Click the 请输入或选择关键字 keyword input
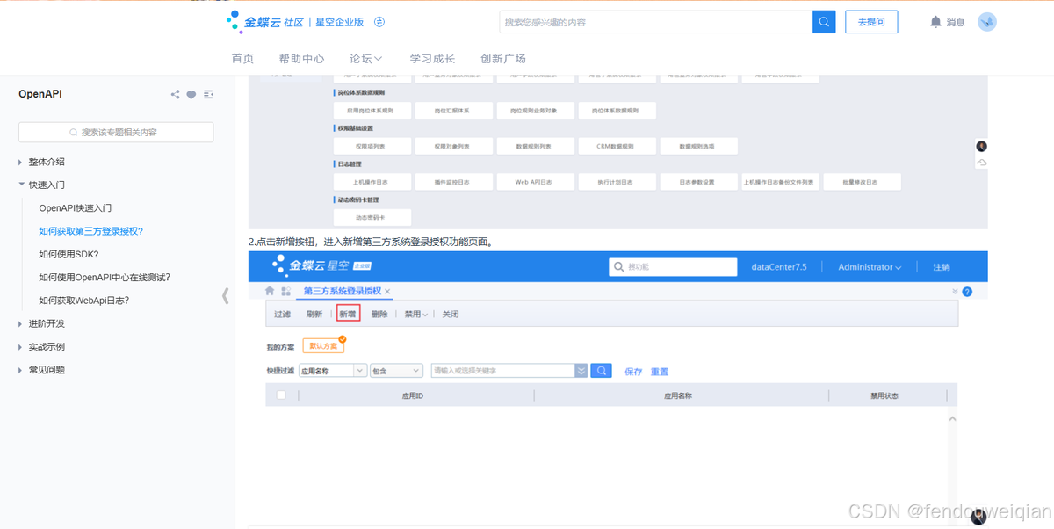1054x529 pixels. (x=502, y=371)
